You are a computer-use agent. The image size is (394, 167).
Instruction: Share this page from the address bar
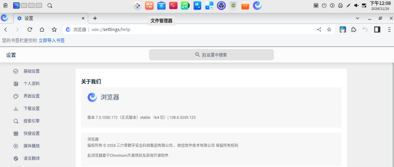click(x=319, y=29)
